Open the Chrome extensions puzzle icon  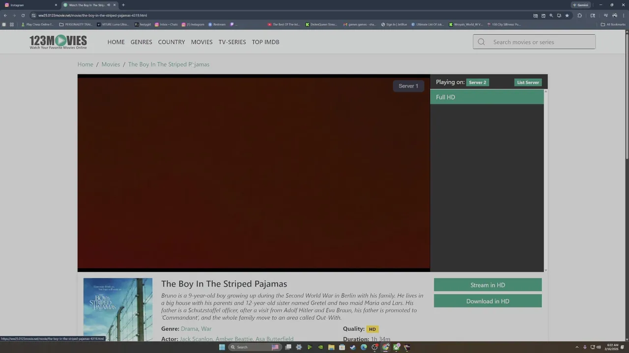pos(579,15)
